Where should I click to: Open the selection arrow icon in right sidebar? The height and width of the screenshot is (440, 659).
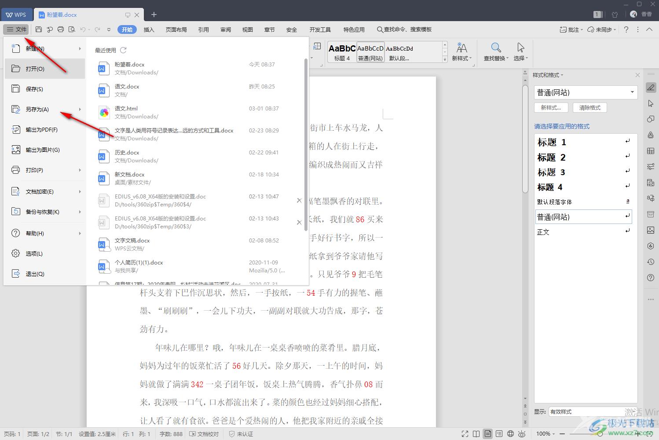click(651, 103)
